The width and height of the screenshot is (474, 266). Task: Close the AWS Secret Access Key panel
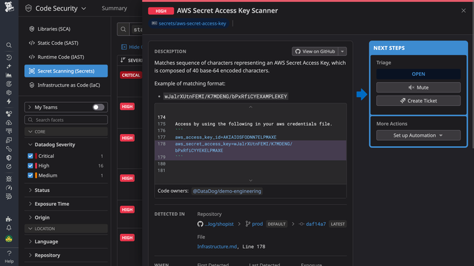[463, 11]
